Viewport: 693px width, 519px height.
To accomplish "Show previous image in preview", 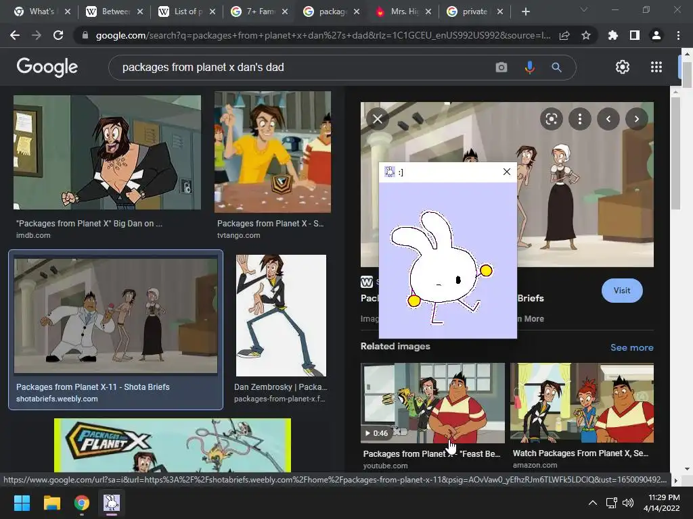I will 608,119.
